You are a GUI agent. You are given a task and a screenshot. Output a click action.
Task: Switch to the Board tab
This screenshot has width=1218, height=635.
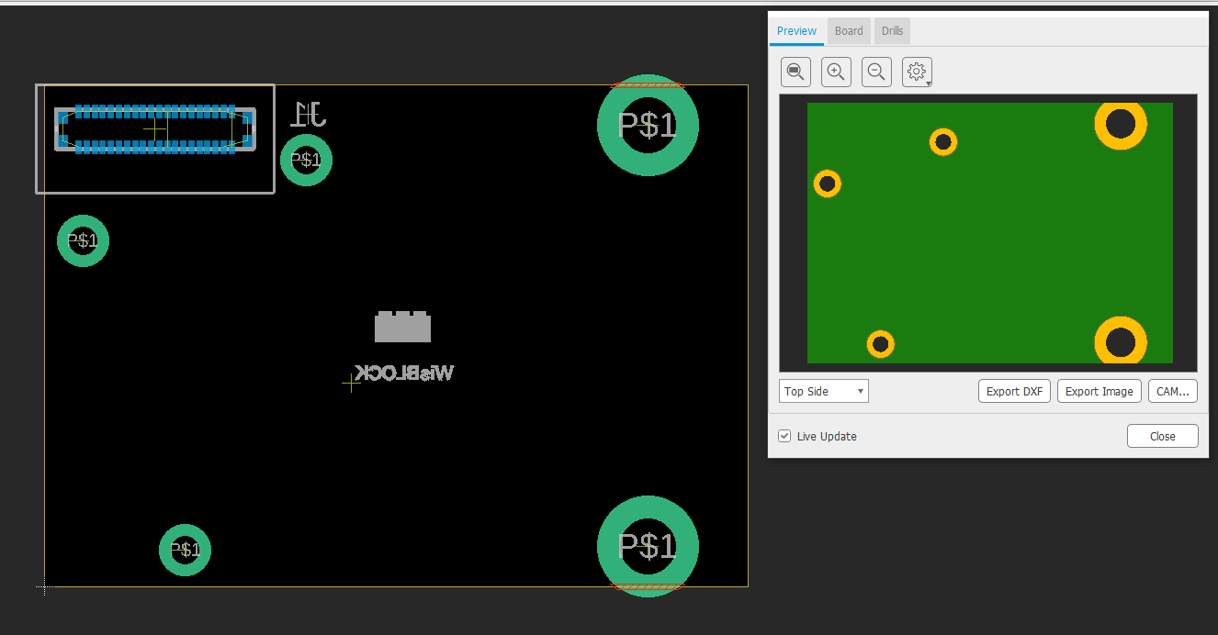848,30
